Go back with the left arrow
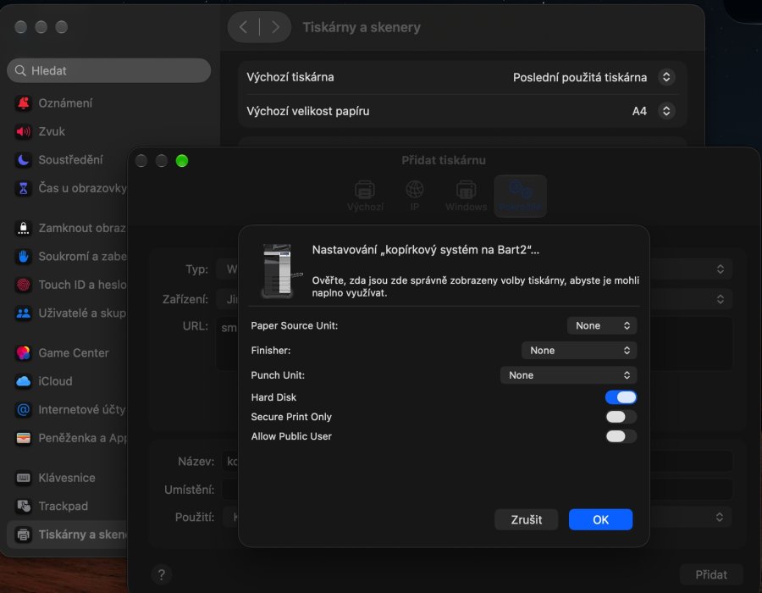762x593 pixels. (x=244, y=27)
